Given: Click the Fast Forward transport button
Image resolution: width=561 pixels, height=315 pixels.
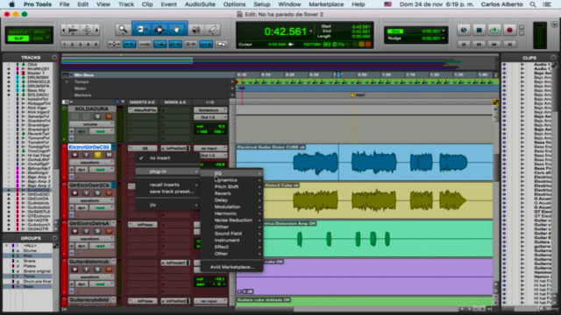Looking at the screenshot, I should 494,45.
